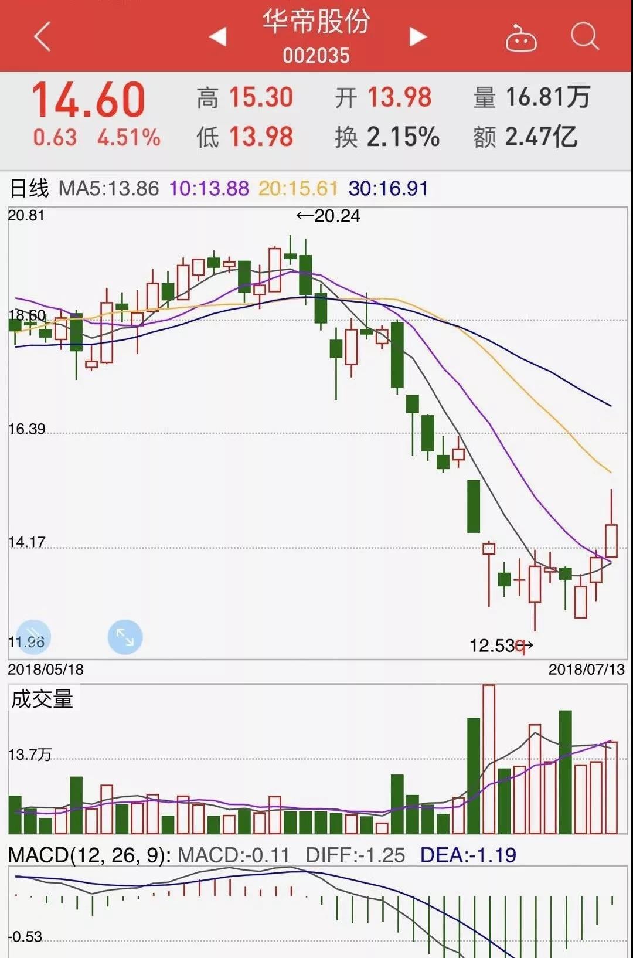Tap end date 2018/07/13

click(x=587, y=670)
